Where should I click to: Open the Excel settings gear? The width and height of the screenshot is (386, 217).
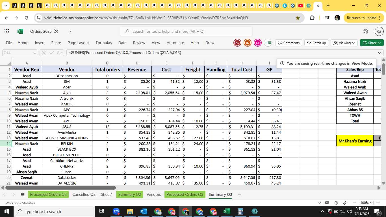coord(366,31)
